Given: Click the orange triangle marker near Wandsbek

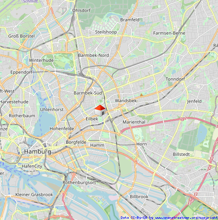Looking at the screenshot, I should (142, 95).
